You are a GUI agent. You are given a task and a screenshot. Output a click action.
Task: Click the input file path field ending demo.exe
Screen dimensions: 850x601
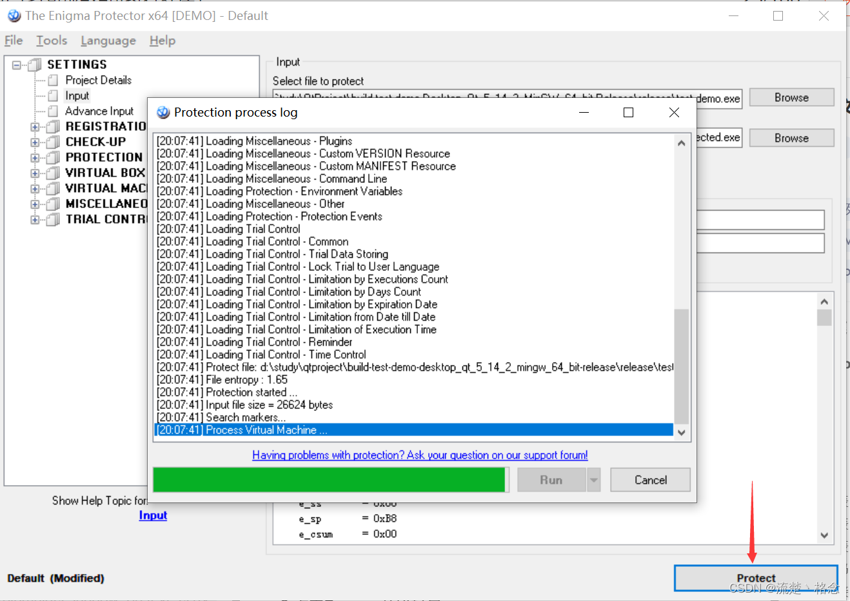pos(507,99)
